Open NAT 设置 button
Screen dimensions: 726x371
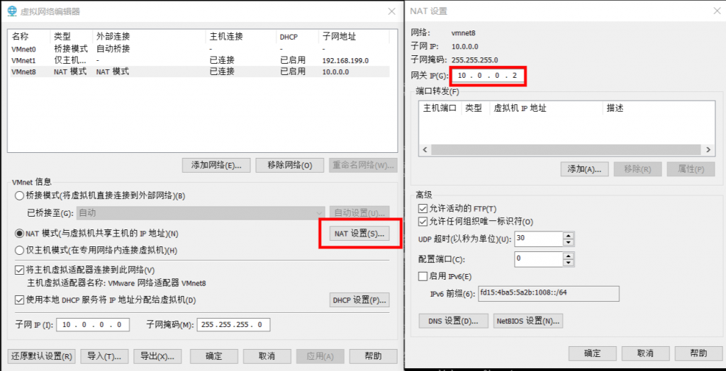[x=359, y=234]
